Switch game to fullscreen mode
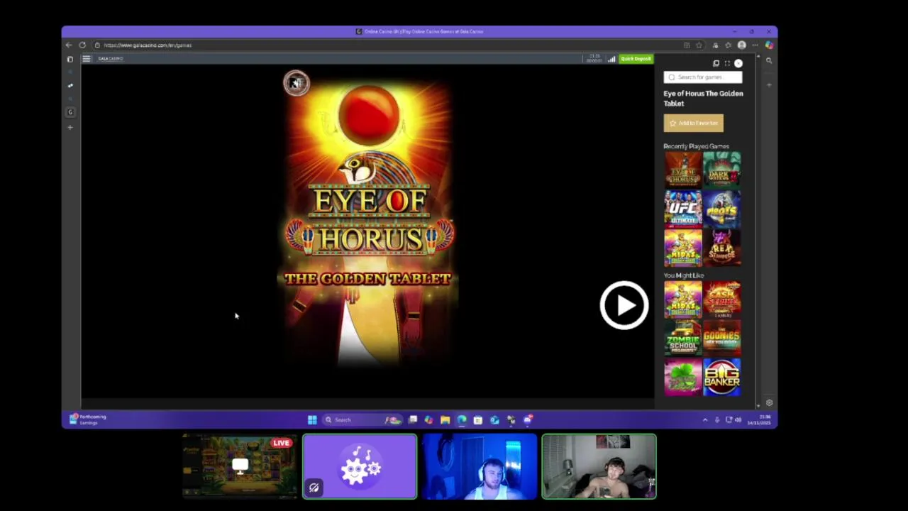 click(x=727, y=63)
